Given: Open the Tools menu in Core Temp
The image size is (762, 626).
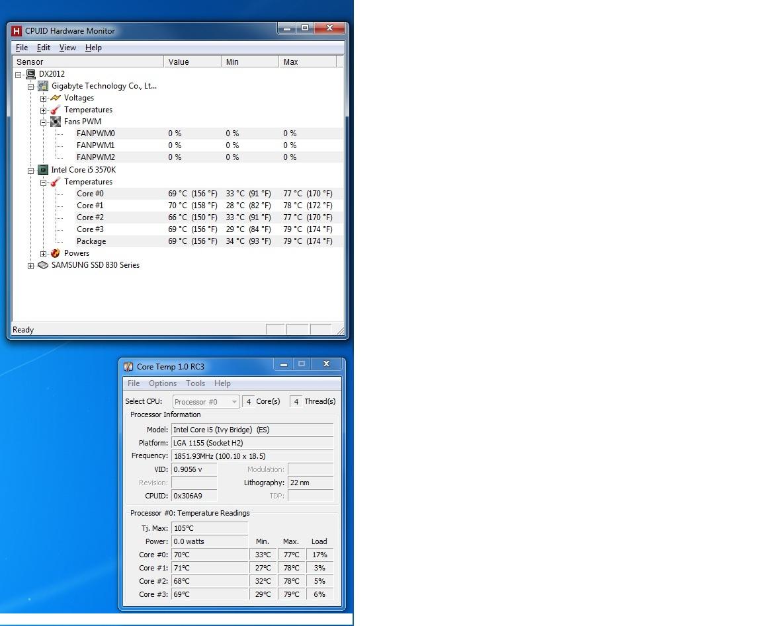Looking at the screenshot, I should click(x=195, y=383).
